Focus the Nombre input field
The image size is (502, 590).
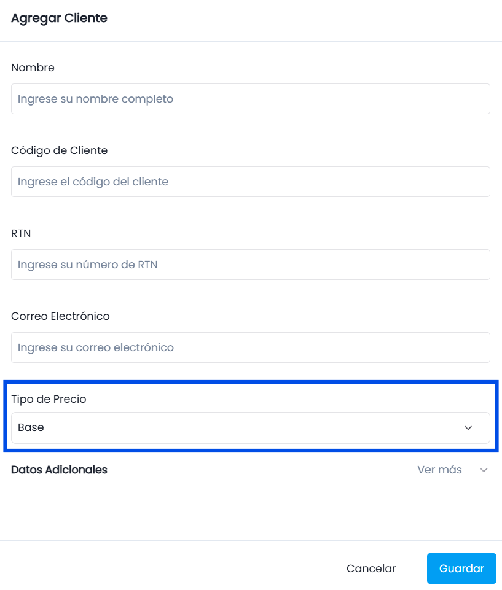click(x=251, y=99)
